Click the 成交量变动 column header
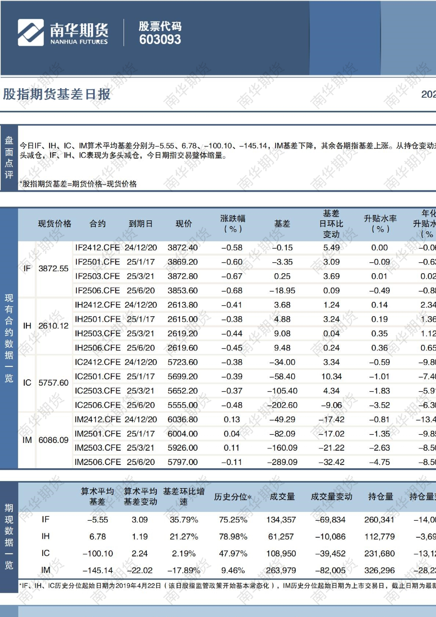The height and width of the screenshot is (617, 436). pyautogui.click(x=331, y=497)
